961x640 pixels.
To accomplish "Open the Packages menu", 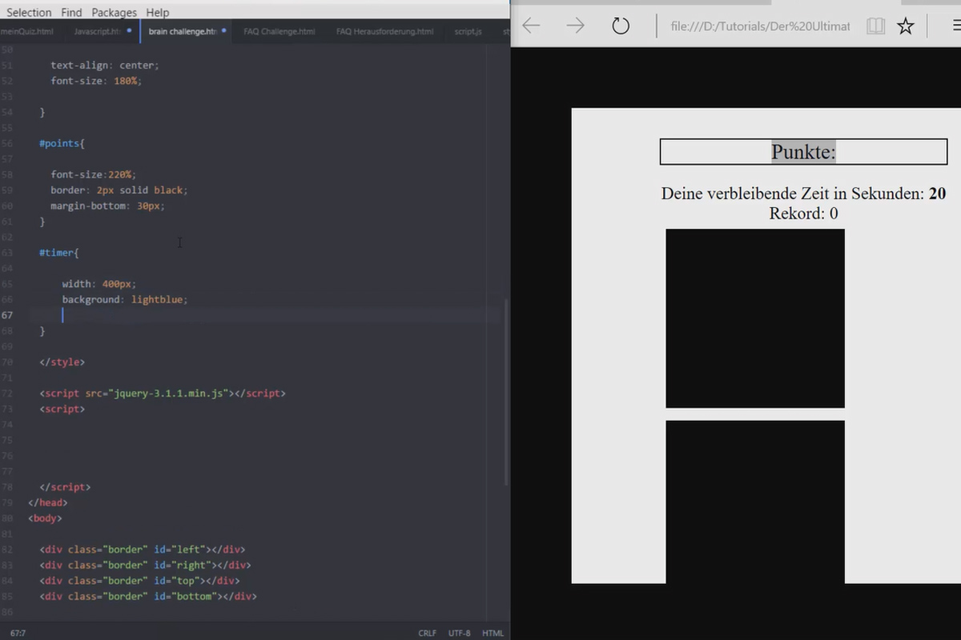I will click(x=114, y=12).
